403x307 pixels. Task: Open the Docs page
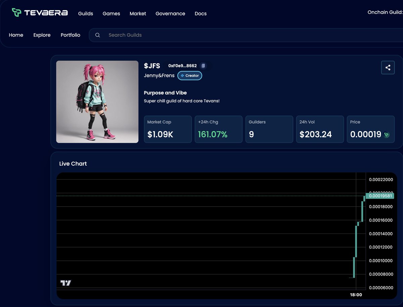coord(200,13)
